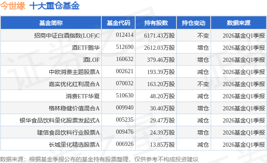Viewport: 267px width, 163px height.
Task: Select the 持有股数 column header
Action: (156, 23)
